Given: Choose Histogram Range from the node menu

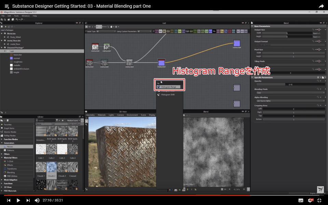Looking at the screenshot, I should tap(168, 87).
